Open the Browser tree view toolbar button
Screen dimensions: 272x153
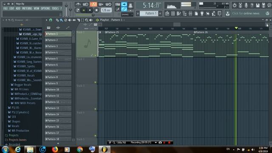click(x=184, y=13)
